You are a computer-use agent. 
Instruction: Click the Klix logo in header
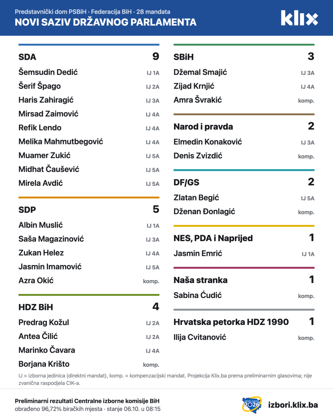(x=299, y=18)
